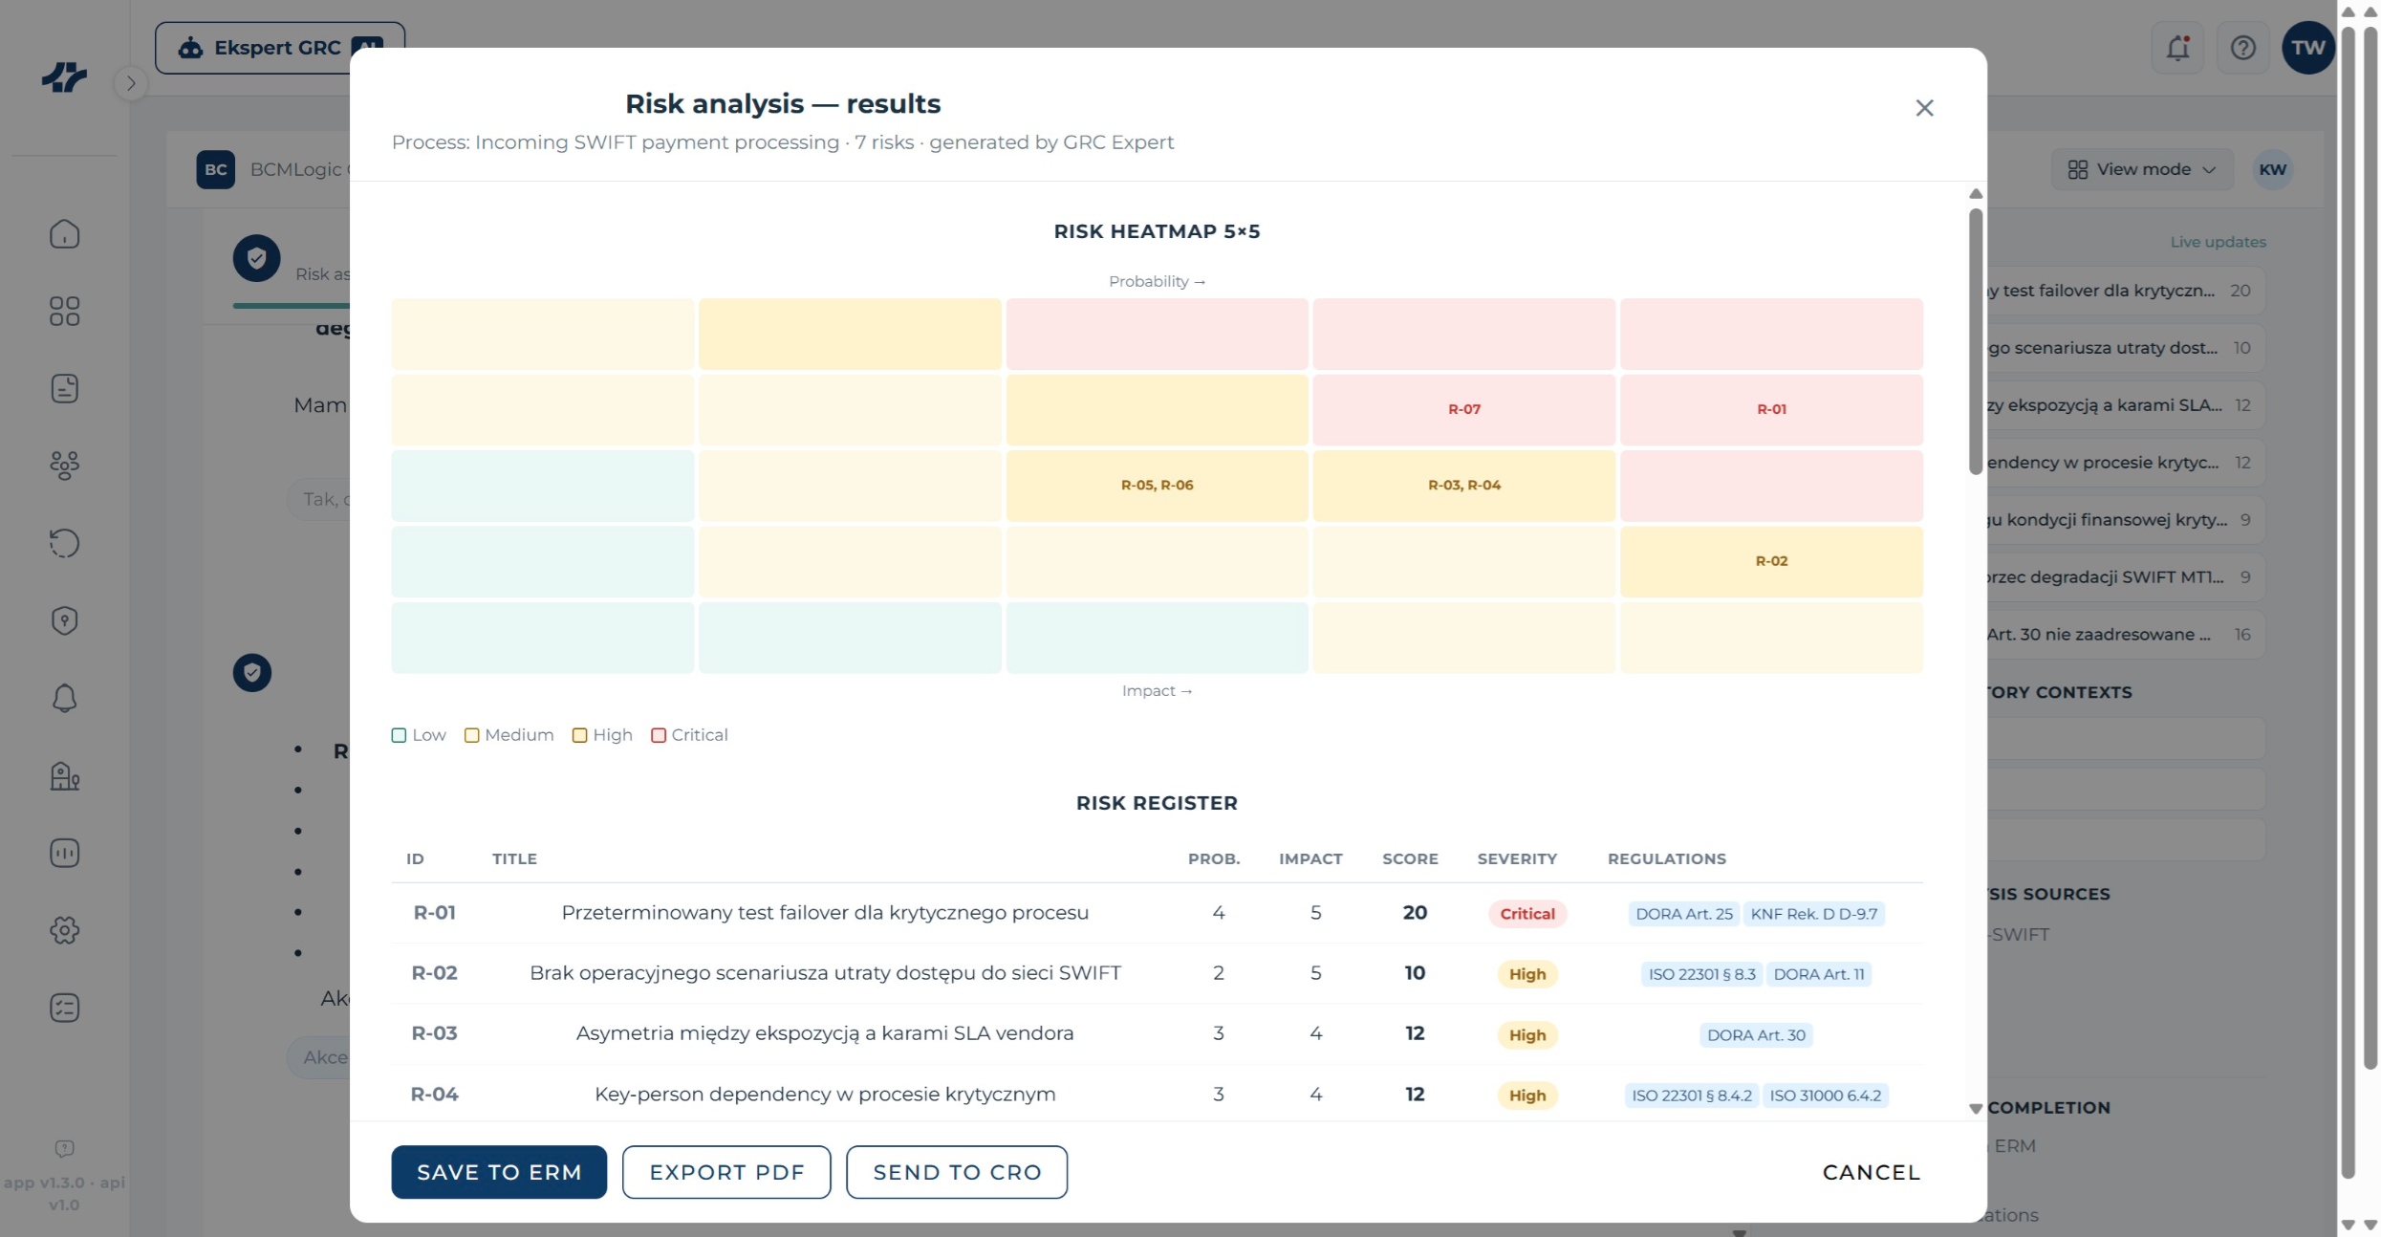Viewport: 2381px width, 1237px height.
Task: Click the notifications bell in top bar
Action: [2178, 48]
